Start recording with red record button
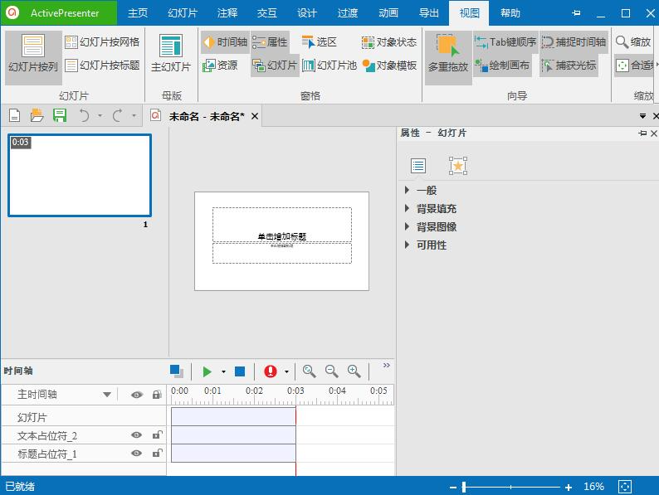Viewport: 659px width, 495px height. 271,371
